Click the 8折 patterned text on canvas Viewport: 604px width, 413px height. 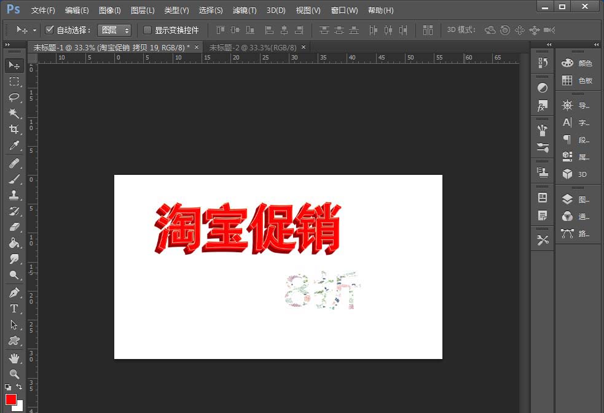pos(323,290)
